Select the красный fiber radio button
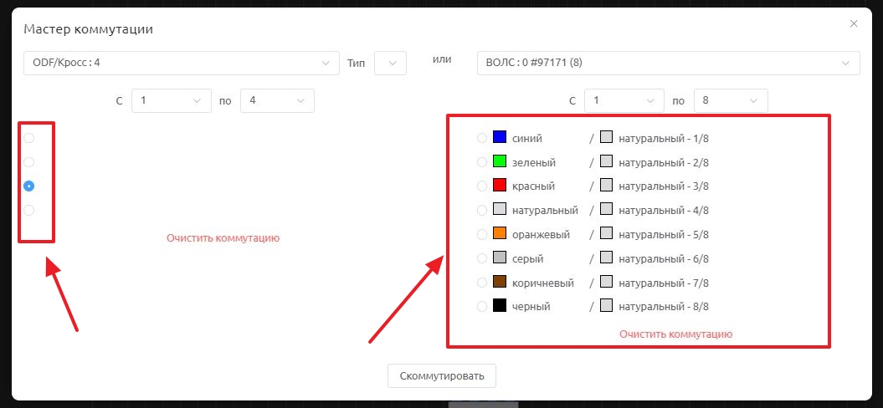Screen dimensions: 883x408 tap(482, 186)
